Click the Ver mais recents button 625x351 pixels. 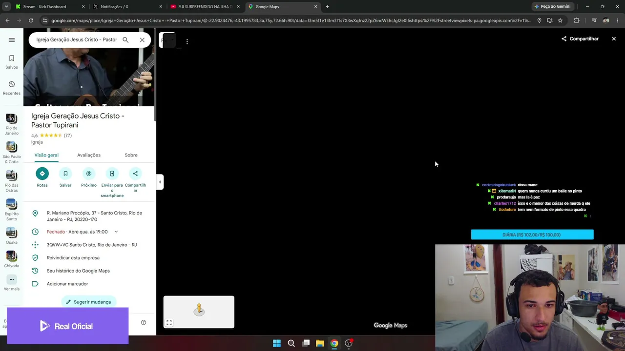12,283
